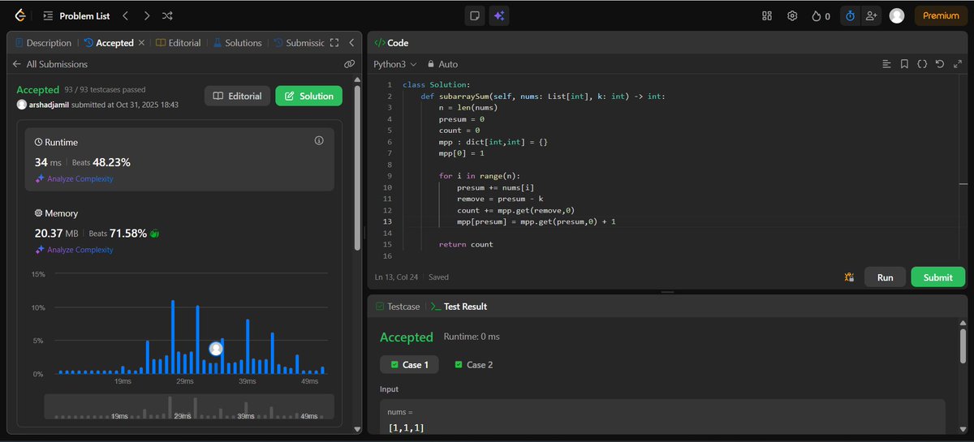Submit the solution
The width and height of the screenshot is (974, 442).
coord(937,277)
